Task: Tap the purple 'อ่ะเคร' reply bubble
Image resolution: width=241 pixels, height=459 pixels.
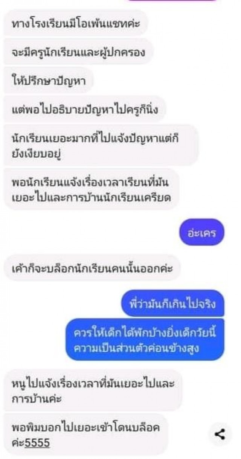Action: 202,232
